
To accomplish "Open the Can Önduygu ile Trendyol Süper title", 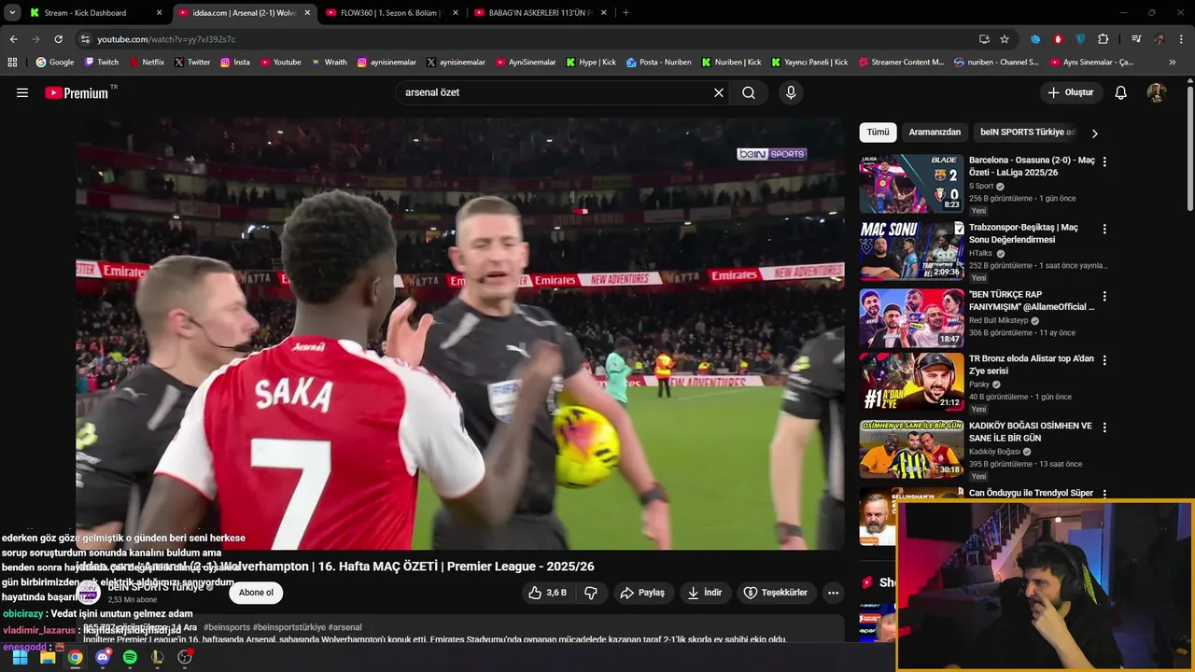I will point(1031,493).
